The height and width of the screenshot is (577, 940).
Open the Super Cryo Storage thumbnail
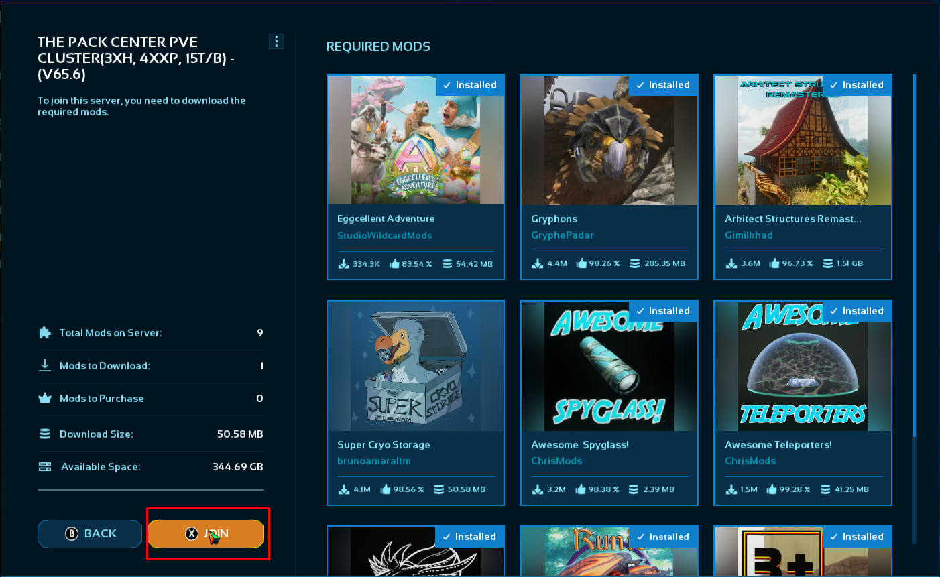point(416,365)
